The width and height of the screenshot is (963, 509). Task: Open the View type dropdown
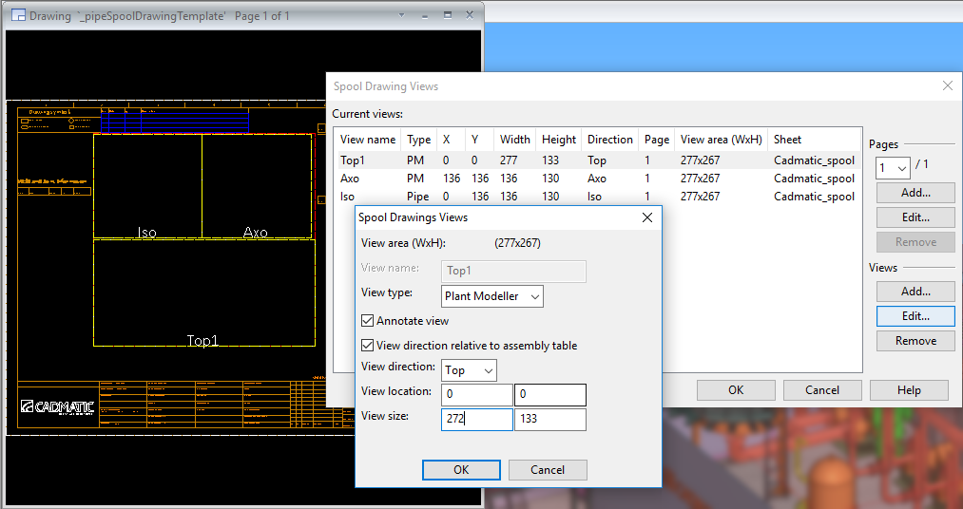tap(493, 296)
